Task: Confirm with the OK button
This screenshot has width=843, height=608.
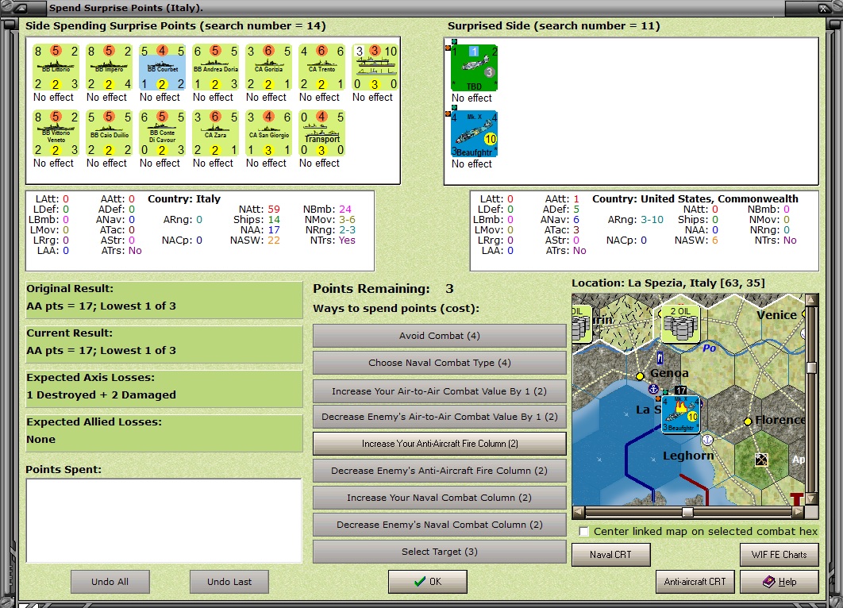Action: tap(427, 582)
